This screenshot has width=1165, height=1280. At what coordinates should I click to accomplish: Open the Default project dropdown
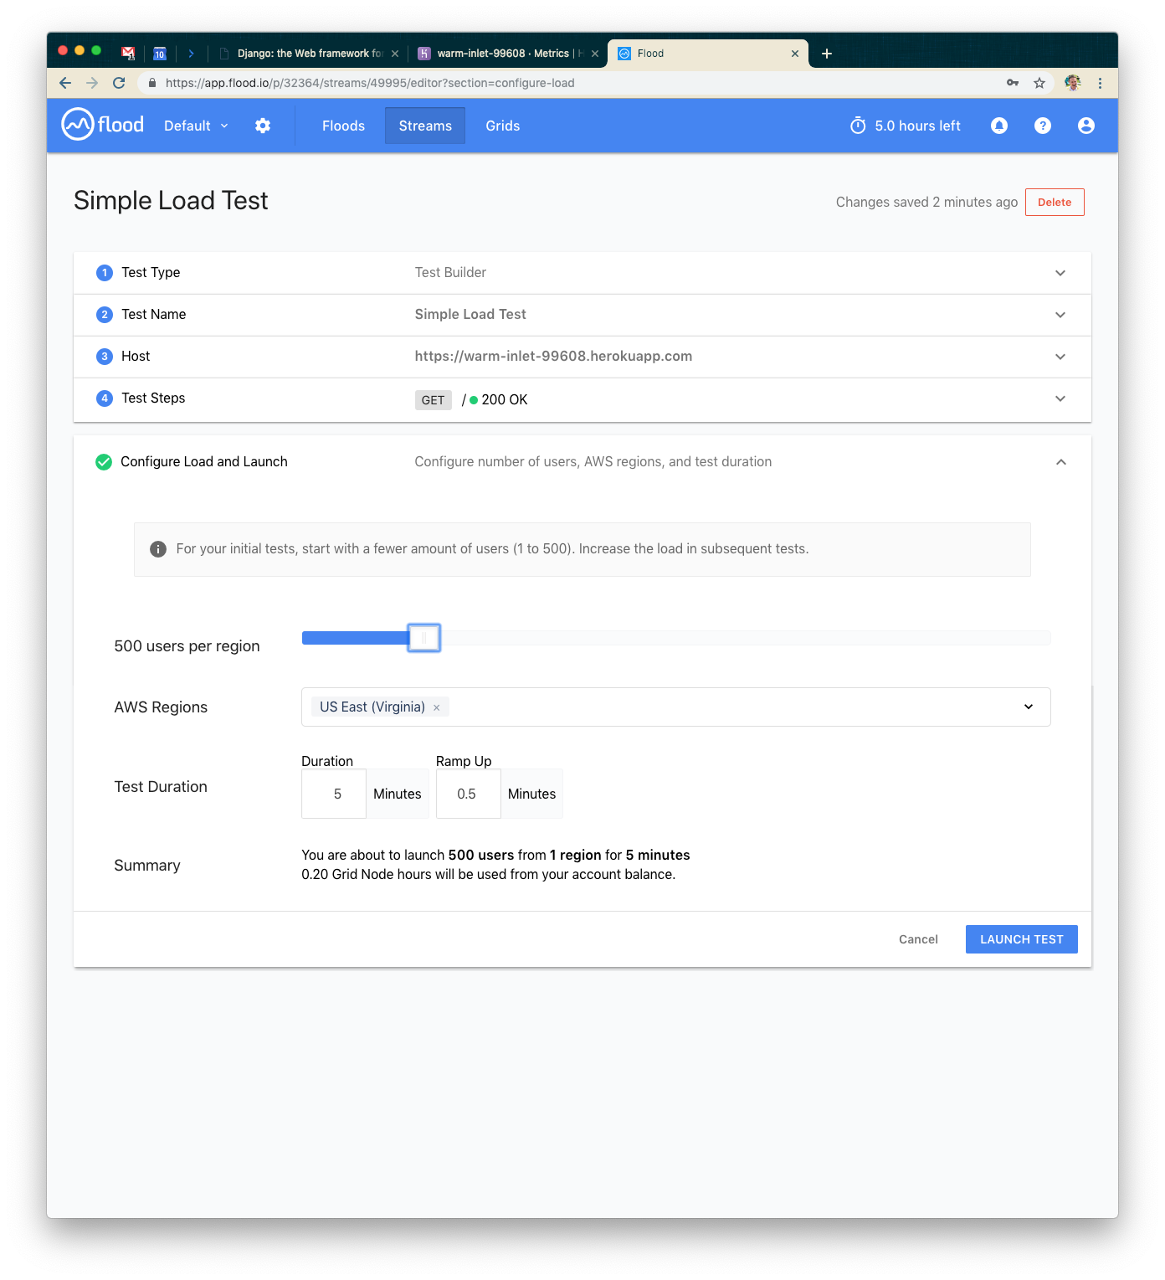[196, 126]
